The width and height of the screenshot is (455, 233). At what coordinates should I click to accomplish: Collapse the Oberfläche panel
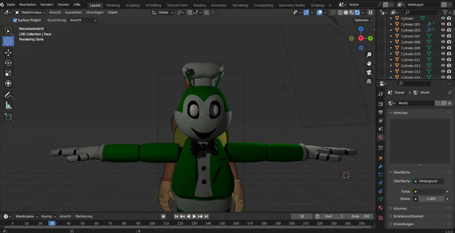click(402, 172)
